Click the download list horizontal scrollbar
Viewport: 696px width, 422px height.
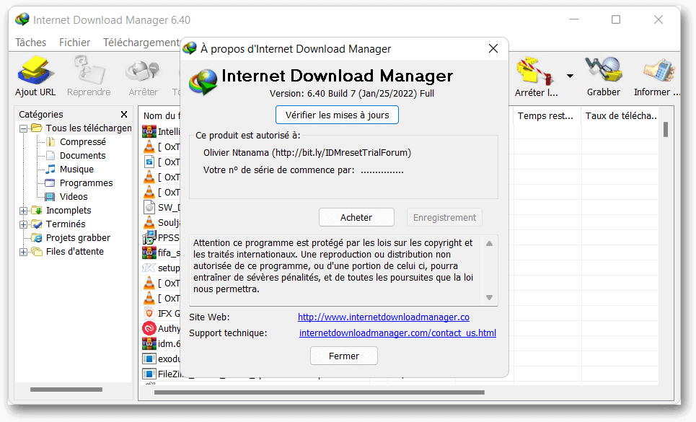point(319,392)
